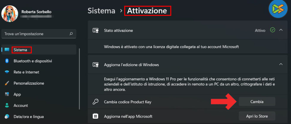
Task: Collapse the Stato attivazione section
Action: (x=281, y=30)
